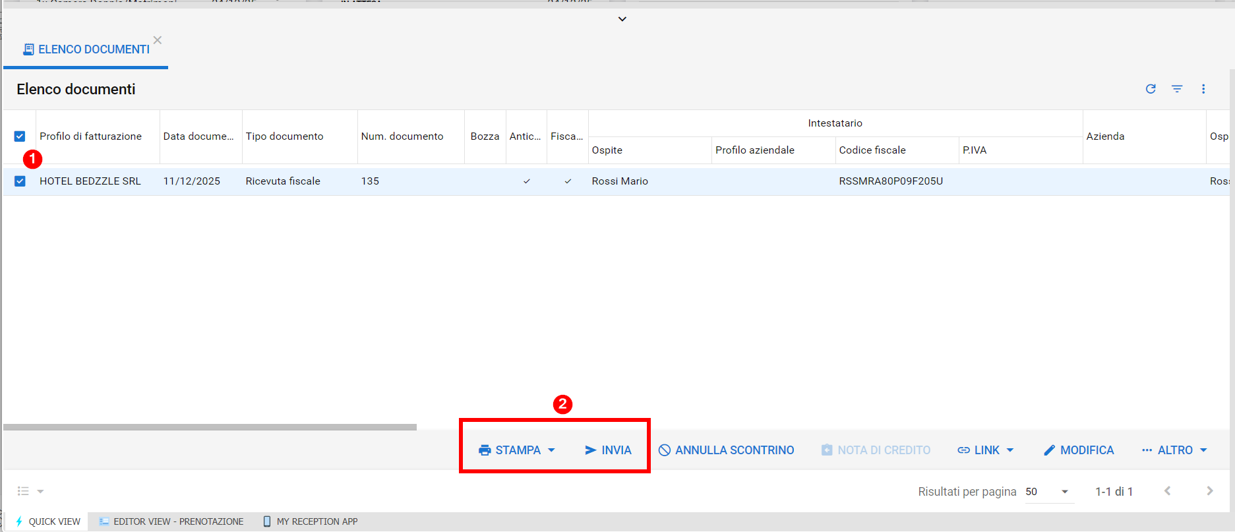The height and width of the screenshot is (532, 1235).
Task: Click the horizontal table scrollbar
Action: 210,427
